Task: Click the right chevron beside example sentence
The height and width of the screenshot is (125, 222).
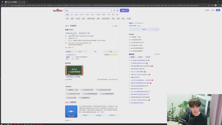Action: (x=118, y=44)
